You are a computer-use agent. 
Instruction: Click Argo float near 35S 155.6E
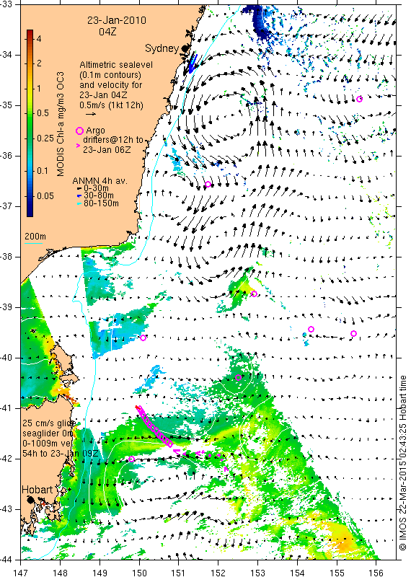coord(360,99)
